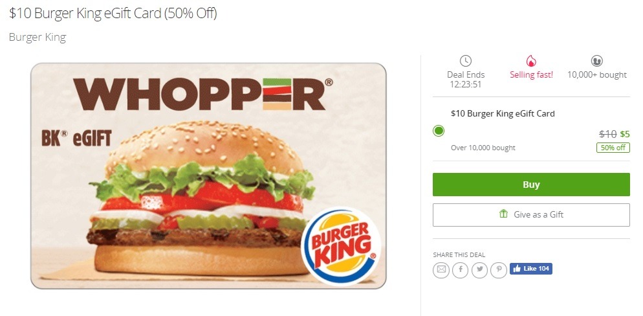The image size is (643, 316).
Task: Open the Burger King merchant link
Action: (38, 38)
